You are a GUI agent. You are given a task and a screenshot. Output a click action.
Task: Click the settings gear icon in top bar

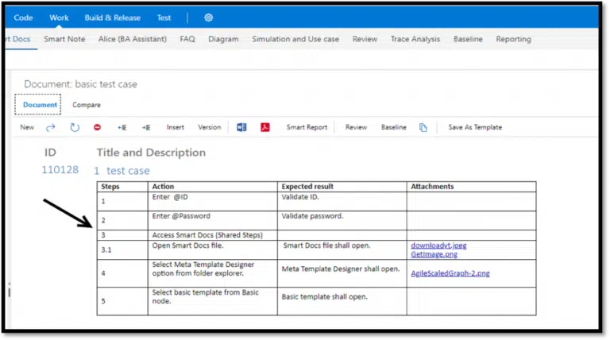(208, 17)
